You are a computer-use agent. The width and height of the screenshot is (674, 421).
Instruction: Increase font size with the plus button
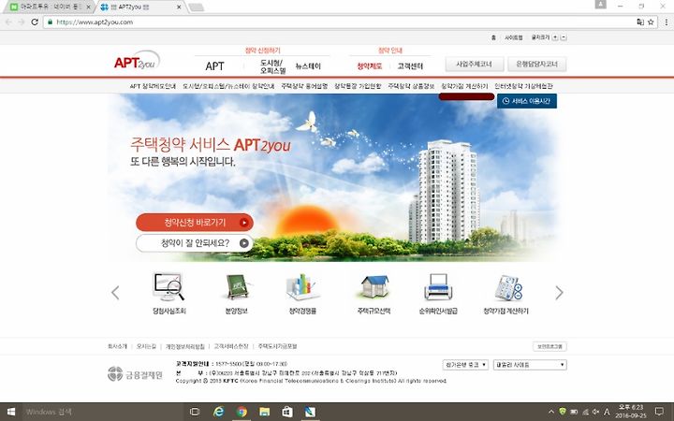(x=555, y=37)
